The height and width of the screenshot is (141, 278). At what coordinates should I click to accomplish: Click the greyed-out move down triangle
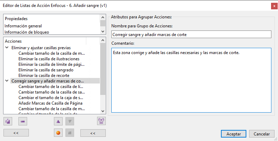click(70, 121)
